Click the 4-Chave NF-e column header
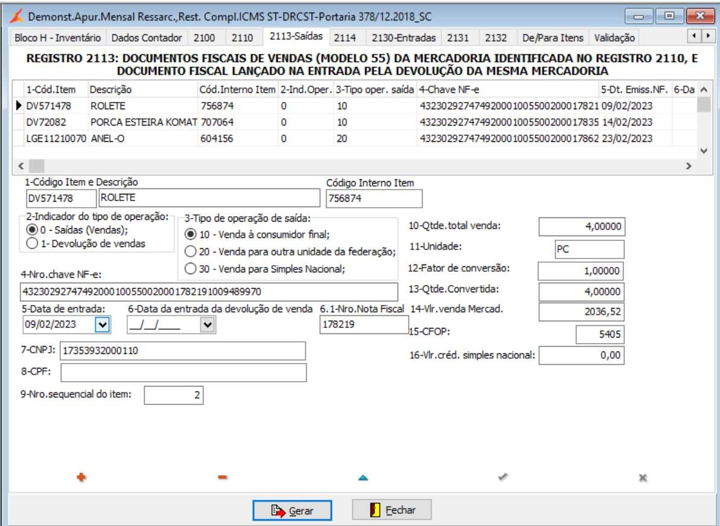 coord(508,89)
